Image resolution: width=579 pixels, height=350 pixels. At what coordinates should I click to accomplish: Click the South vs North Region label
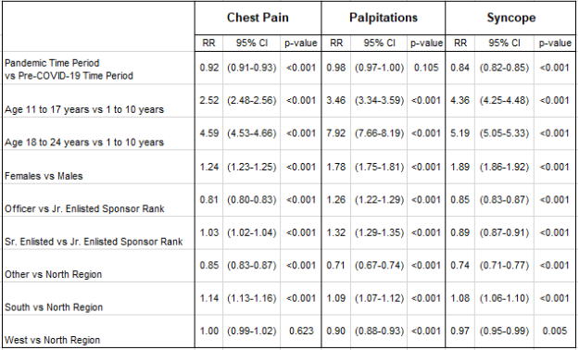[x=54, y=307]
